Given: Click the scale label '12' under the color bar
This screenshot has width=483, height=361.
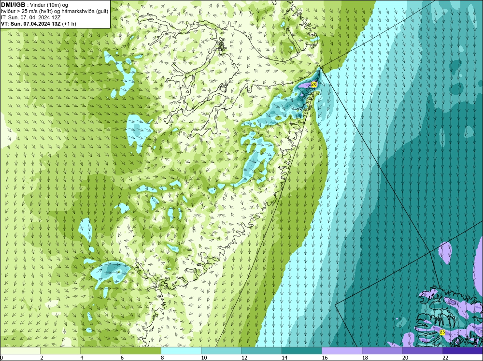Looking at the screenshot, I should [x=244, y=358].
